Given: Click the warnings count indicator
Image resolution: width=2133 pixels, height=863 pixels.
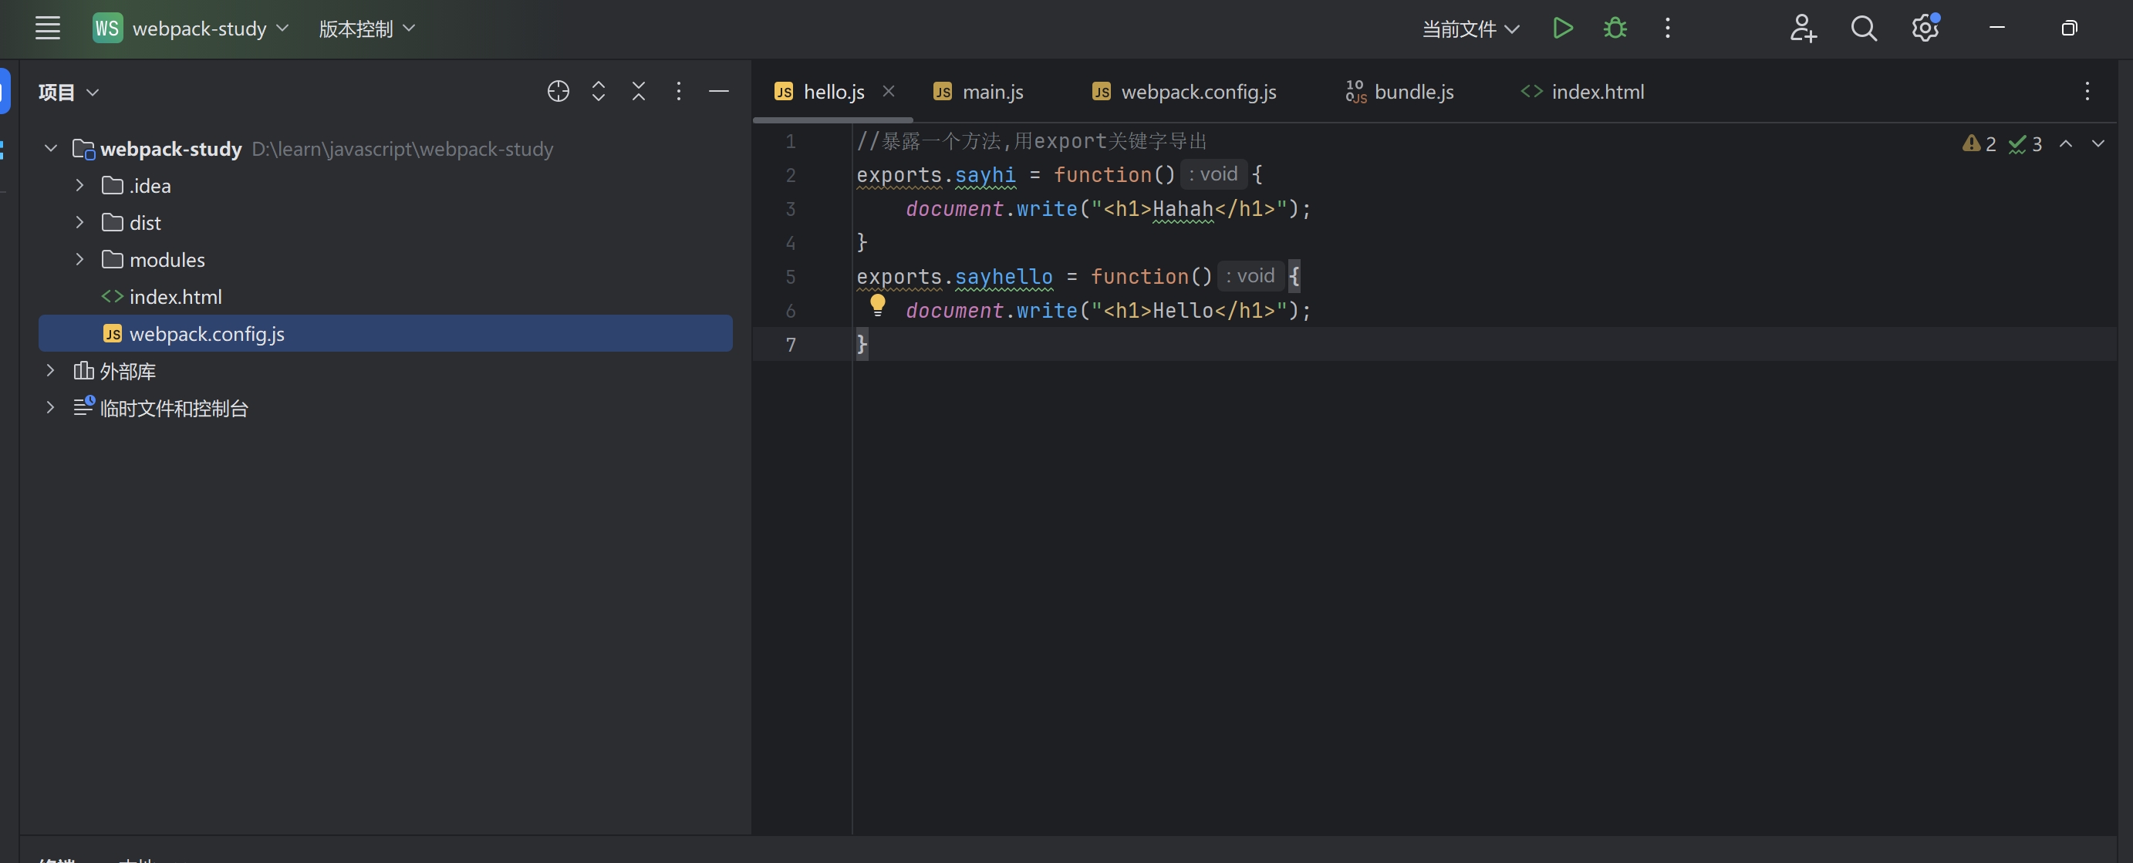Looking at the screenshot, I should pos(1979,144).
